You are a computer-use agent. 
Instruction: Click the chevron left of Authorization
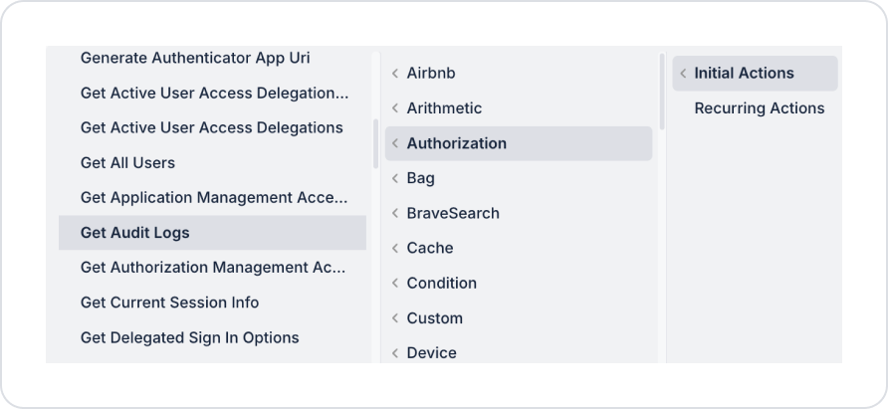395,143
